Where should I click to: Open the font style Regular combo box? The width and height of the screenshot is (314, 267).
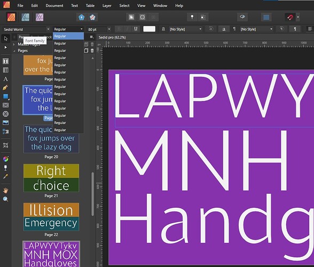pos(68,29)
